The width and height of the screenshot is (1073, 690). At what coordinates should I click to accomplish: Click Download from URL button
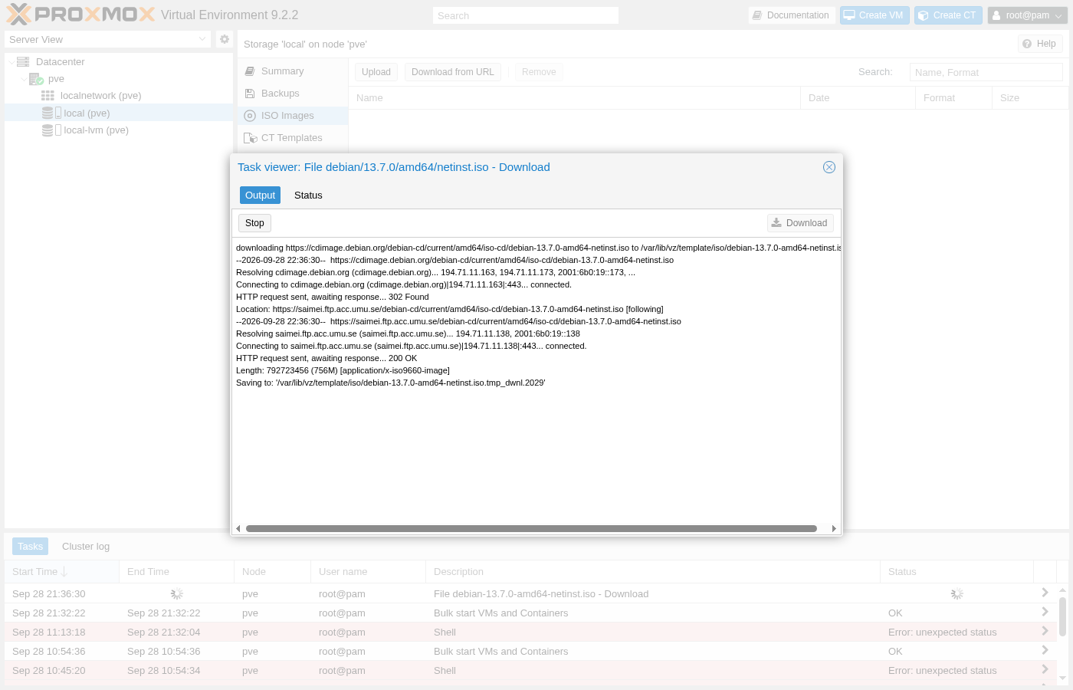tap(453, 72)
